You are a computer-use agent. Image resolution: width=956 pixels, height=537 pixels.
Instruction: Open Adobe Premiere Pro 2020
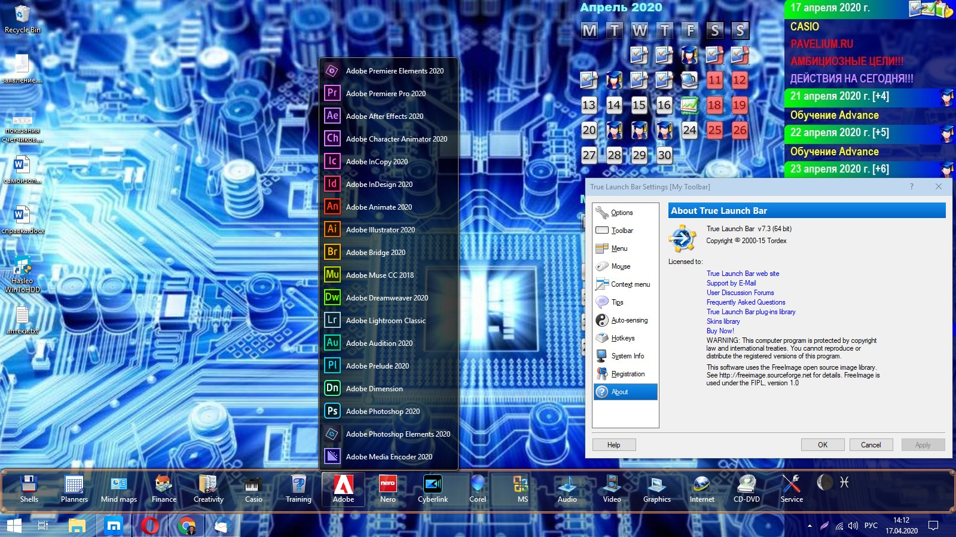click(x=389, y=93)
